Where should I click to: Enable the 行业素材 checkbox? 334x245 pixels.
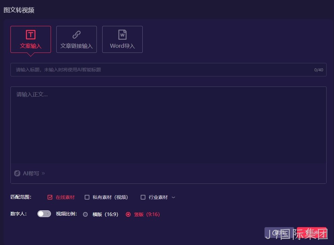[x=143, y=197]
